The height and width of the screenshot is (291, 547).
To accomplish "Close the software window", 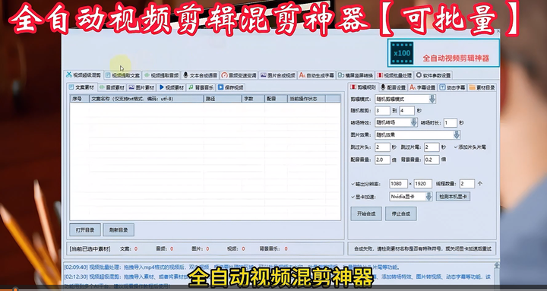I will coord(498,31).
